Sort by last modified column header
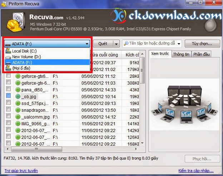 tap(106, 55)
